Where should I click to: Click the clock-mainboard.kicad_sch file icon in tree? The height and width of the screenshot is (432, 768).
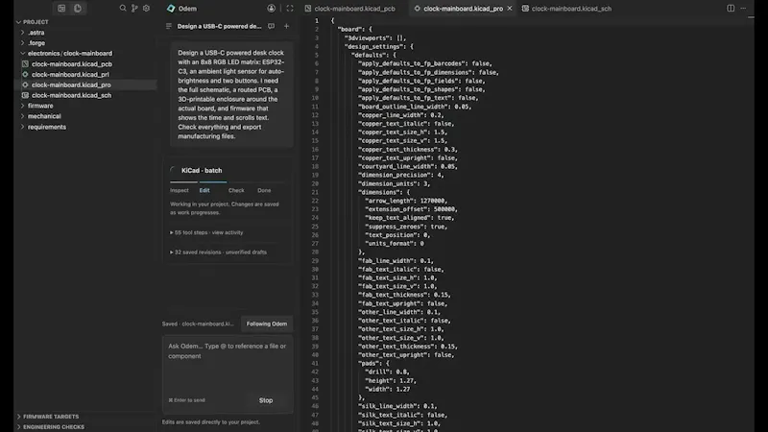[25, 95]
